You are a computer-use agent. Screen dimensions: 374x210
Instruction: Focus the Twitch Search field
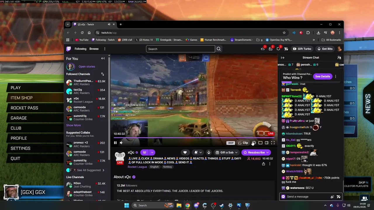(x=180, y=49)
